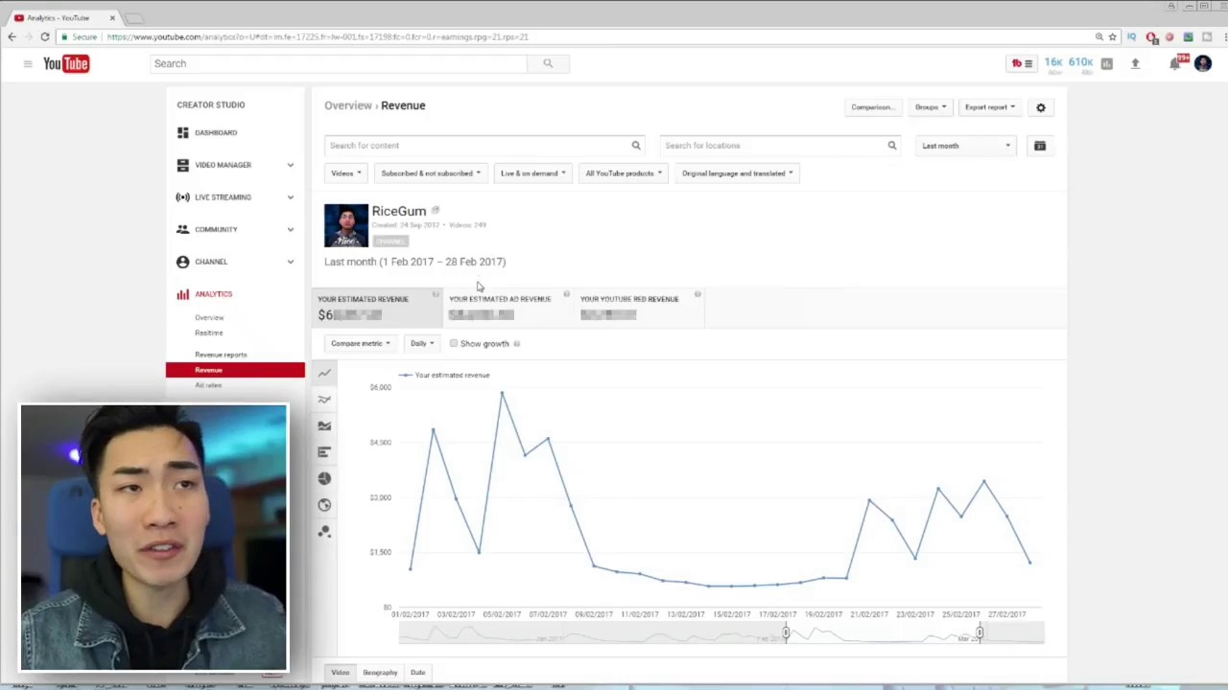Image resolution: width=1228 pixels, height=690 pixels.
Task: Open Subscribed & not subscribed dropdown
Action: (431, 173)
